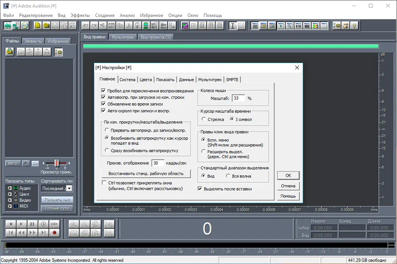The height and width of the screenshot is (264, 397).
Task: Toggle 'Пробел для переключения воспроизведения' checkbox
Action: tap(103, 91)
